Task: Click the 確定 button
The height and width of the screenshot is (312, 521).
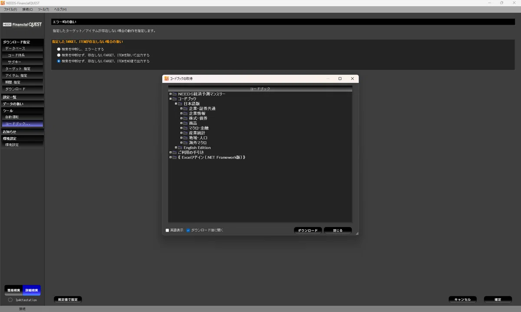Action: (498, 299)
